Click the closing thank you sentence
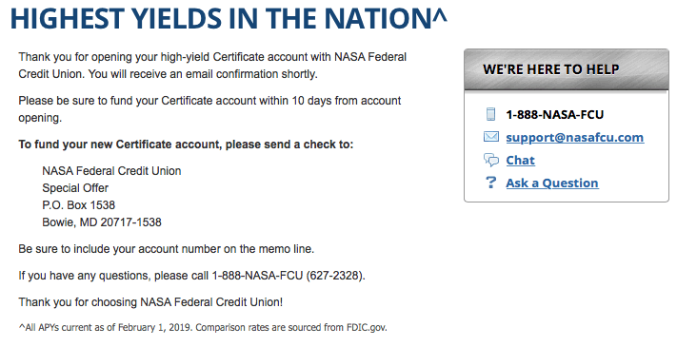This screenshot has width=677, height=347. click(150, 302)
